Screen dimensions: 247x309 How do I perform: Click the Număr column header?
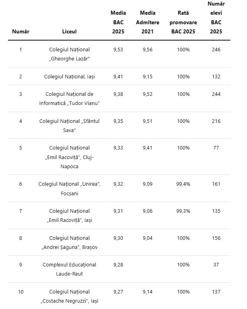(21, 31)
